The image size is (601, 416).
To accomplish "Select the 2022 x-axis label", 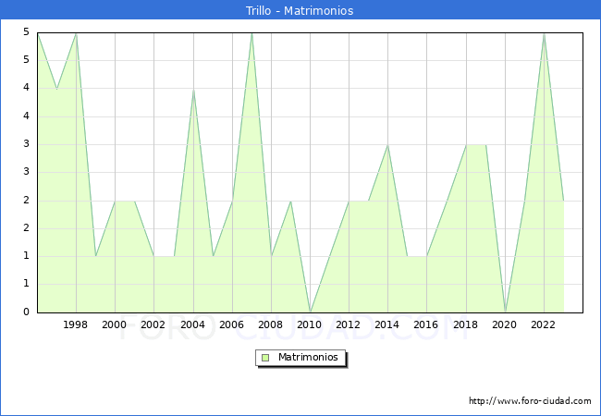I will 543,324.
